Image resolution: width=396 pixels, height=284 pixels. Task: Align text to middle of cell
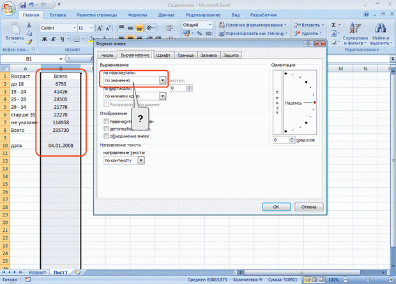click(x=130, y=27)
